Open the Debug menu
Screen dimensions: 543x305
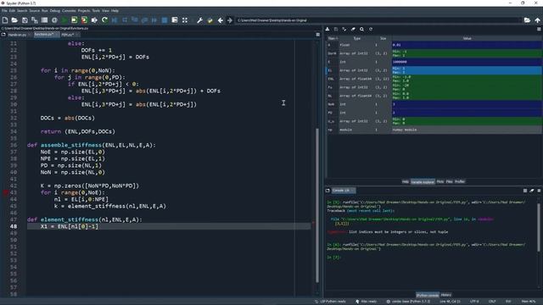click(54, 11)
